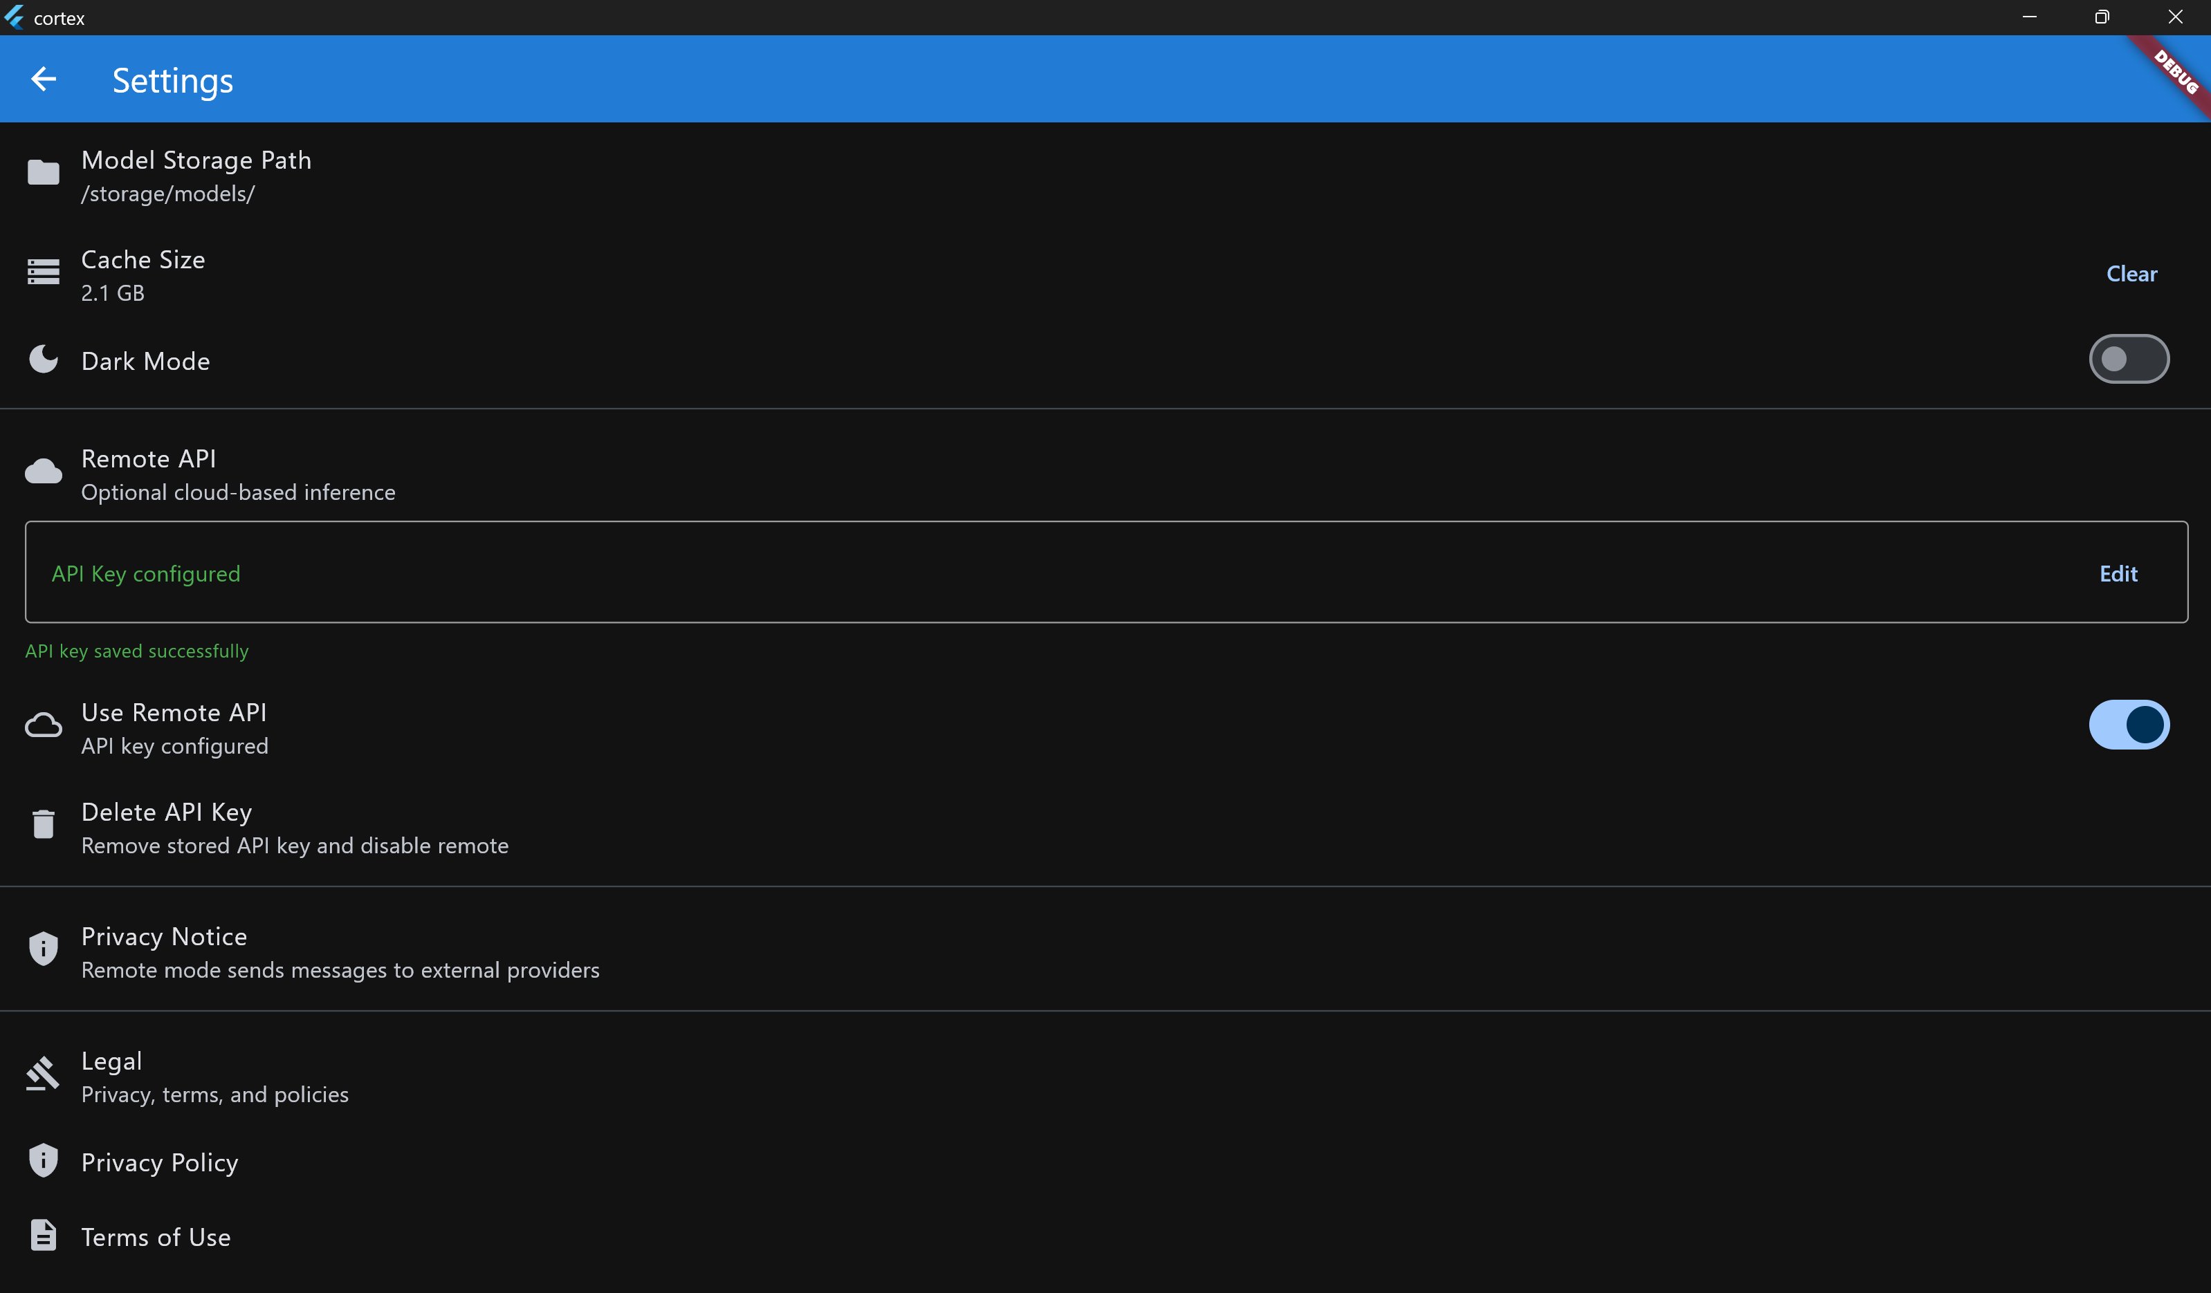2211x1293 pixels.
Task: Click the API Key configured field
Action: pyautogui.click(x=146, y=575)
